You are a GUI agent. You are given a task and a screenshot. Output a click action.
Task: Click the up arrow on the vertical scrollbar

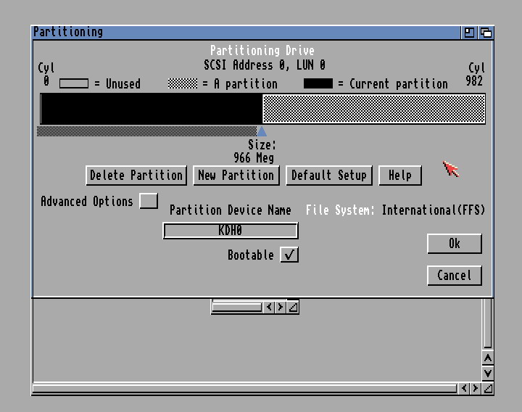[488, 358]
